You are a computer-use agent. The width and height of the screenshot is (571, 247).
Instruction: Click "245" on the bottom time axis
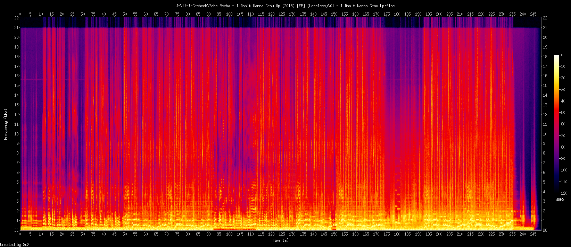click(533, 234)
